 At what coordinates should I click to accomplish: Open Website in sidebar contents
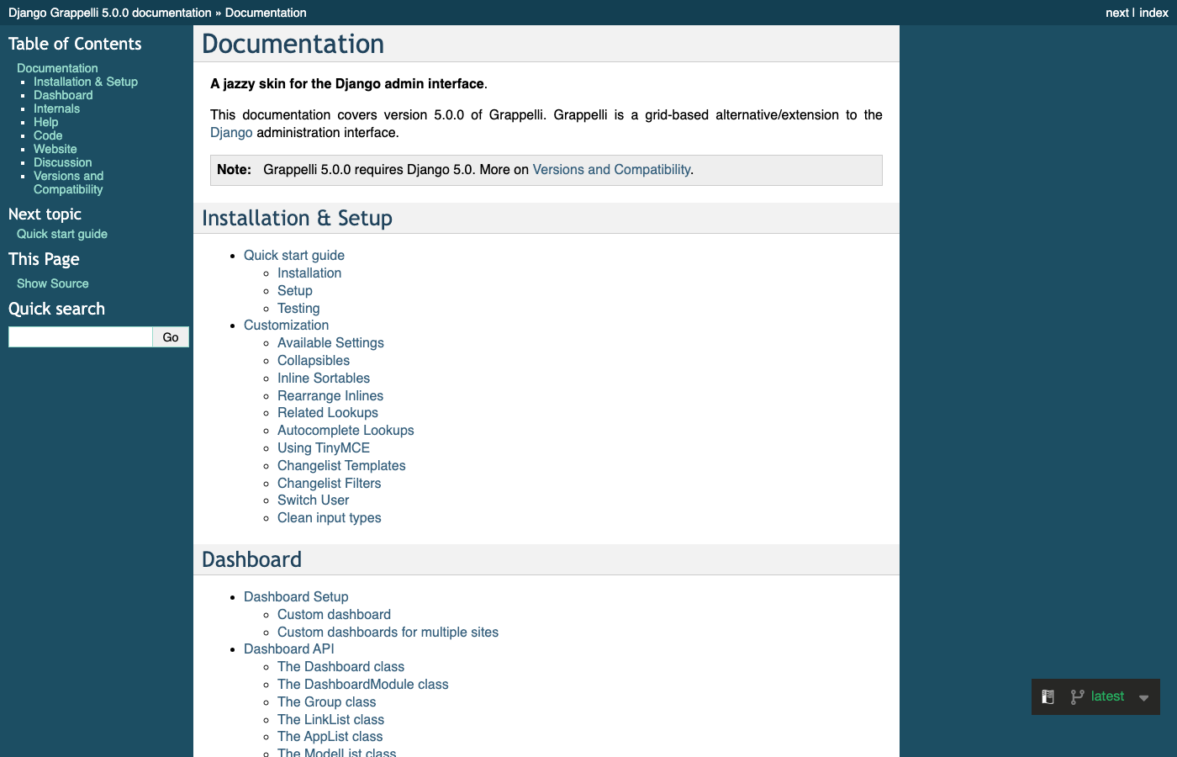[55, 149]
